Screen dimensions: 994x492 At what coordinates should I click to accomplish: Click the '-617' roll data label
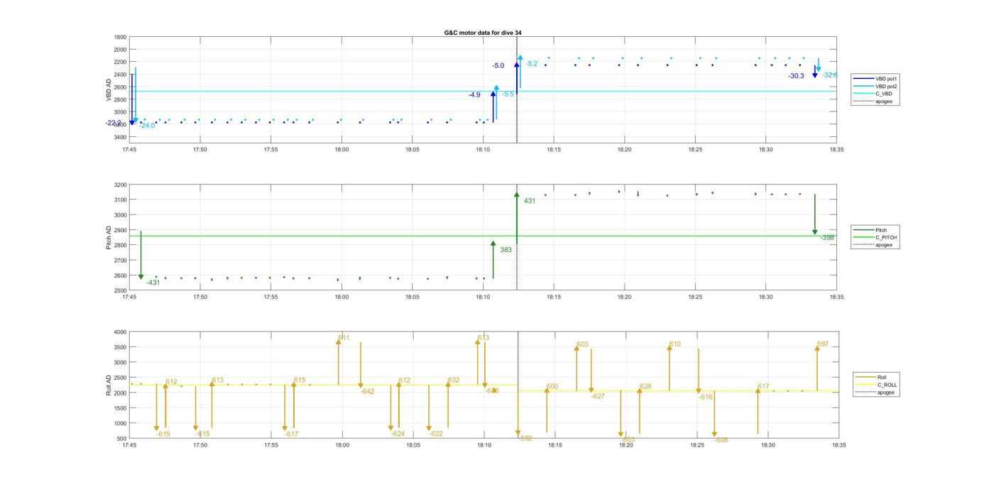pos(292,434)
